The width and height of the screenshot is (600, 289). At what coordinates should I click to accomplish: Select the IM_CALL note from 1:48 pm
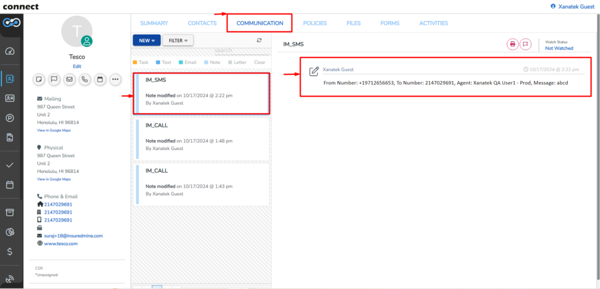(202, 138)
